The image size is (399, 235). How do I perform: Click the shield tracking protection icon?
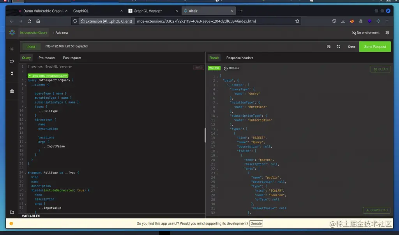pos(75,21)
